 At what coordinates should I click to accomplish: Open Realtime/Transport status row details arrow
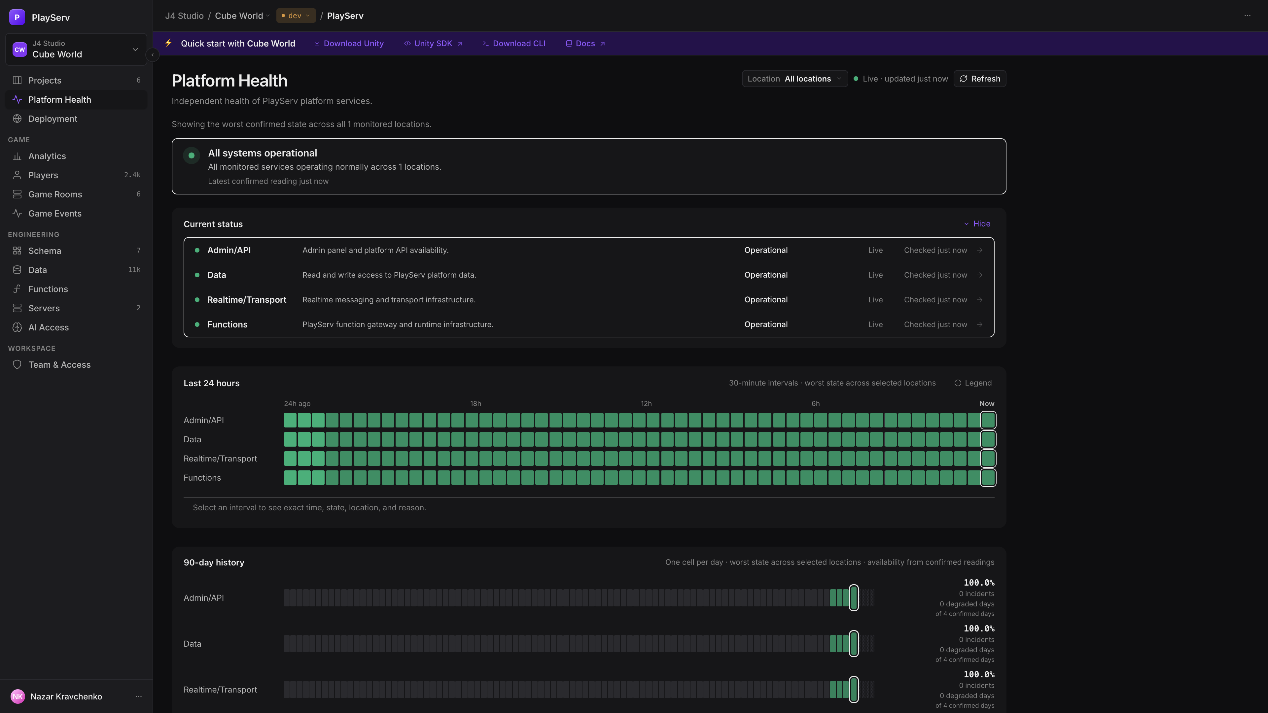(x=979, y=300)
